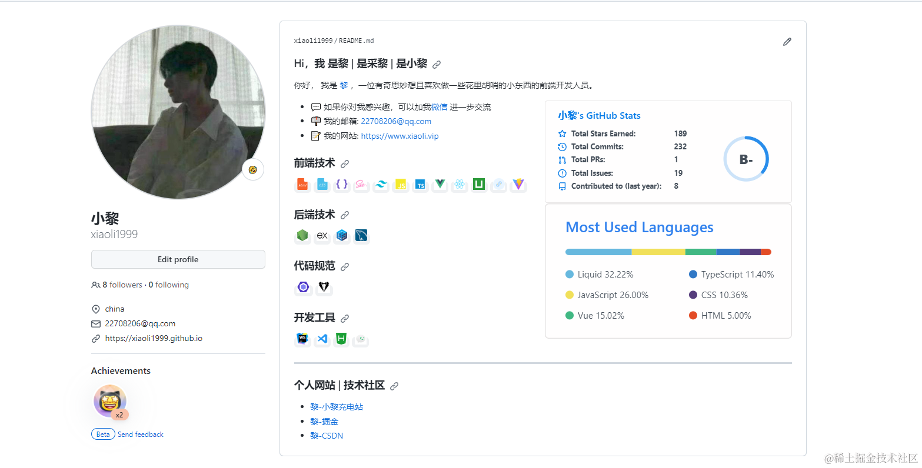Click the WeChat devtools chat bubble icon
Screen dimensions: 922x468
click(x=361, y=339)
